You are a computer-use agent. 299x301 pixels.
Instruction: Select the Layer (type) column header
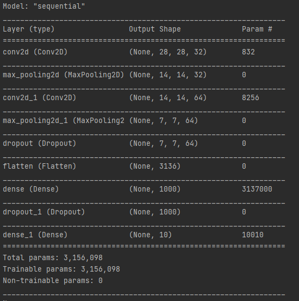pos(29,29)
